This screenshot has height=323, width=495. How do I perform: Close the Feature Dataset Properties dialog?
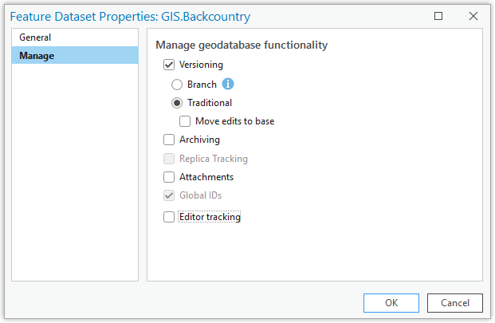473,15
